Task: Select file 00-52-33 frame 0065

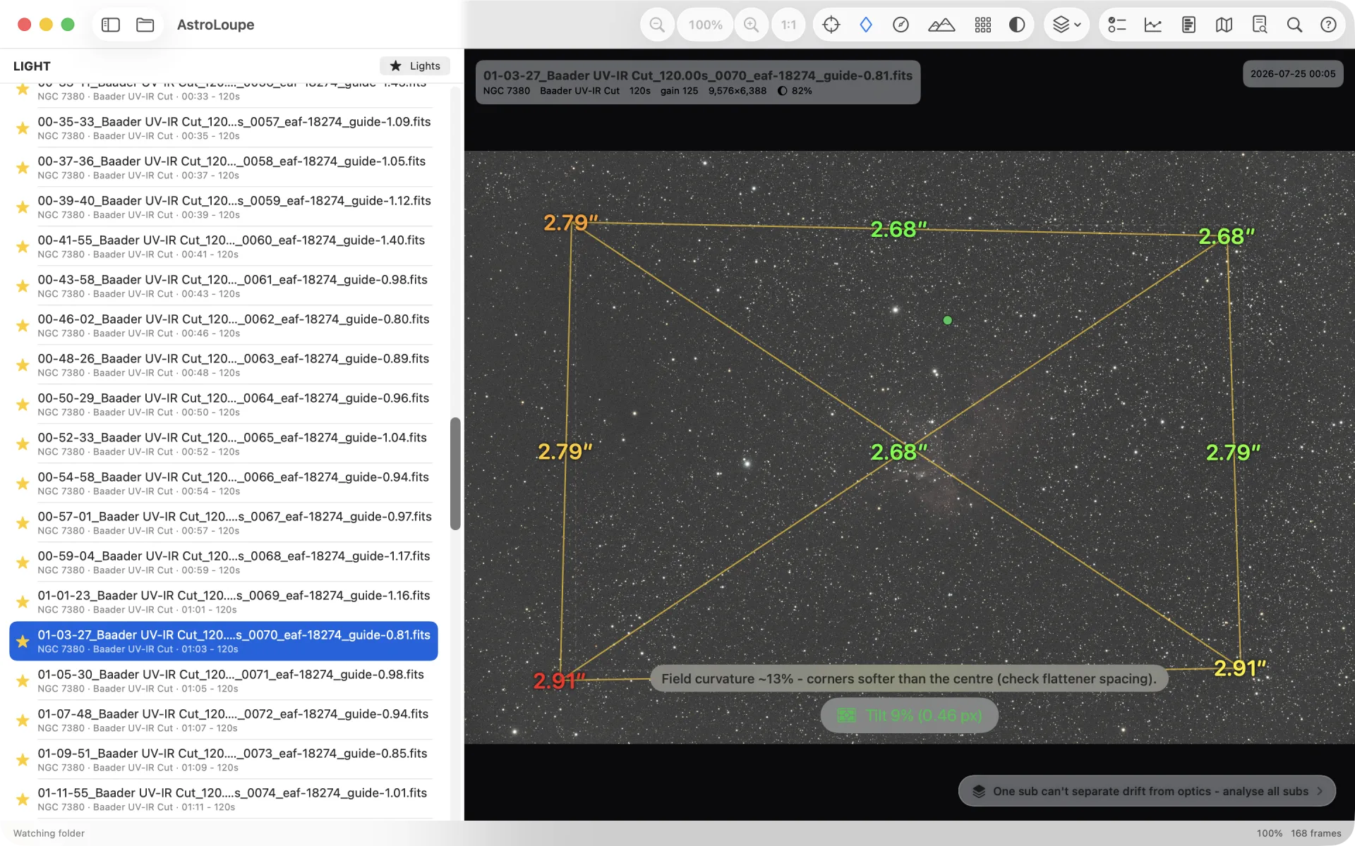Action: 223,443
